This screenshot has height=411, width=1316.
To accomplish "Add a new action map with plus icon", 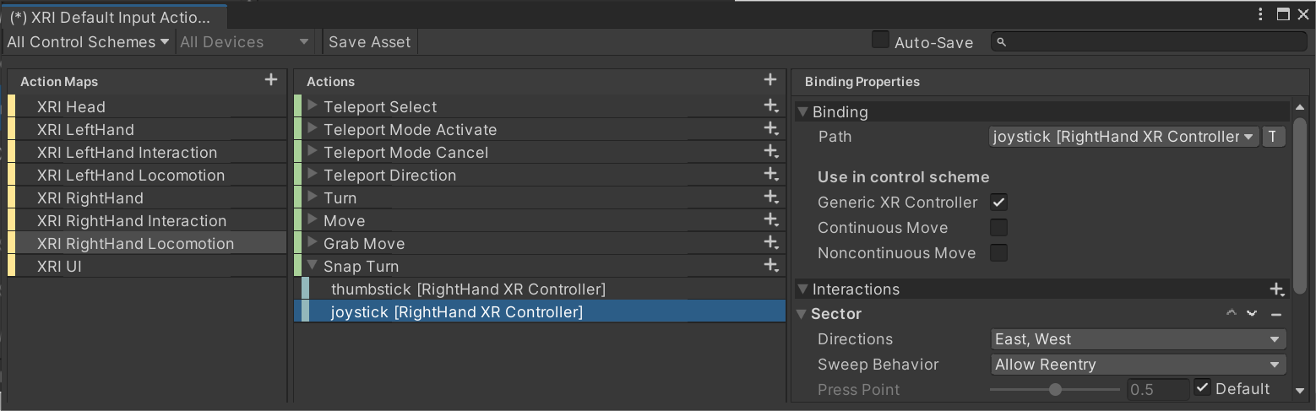I will [270, 80].
